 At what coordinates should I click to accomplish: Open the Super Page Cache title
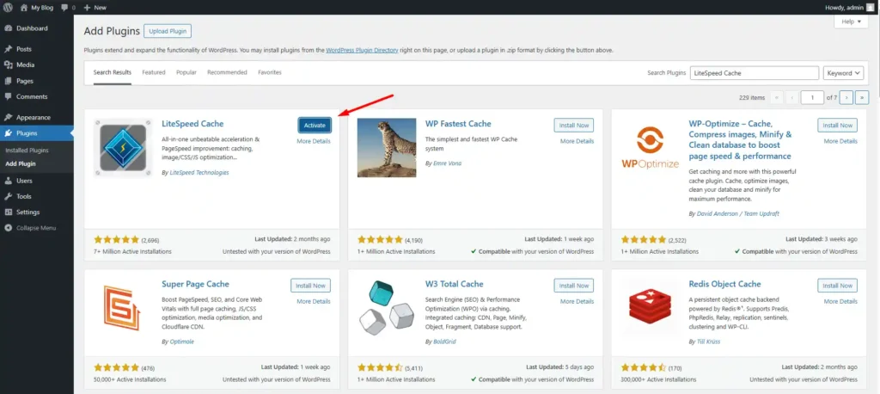click(195, 284)
